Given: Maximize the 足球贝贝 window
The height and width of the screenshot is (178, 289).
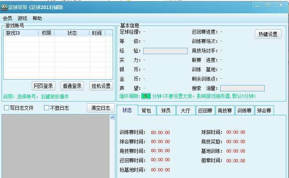Looking at the screenshot, I should (x=268, y=5).
